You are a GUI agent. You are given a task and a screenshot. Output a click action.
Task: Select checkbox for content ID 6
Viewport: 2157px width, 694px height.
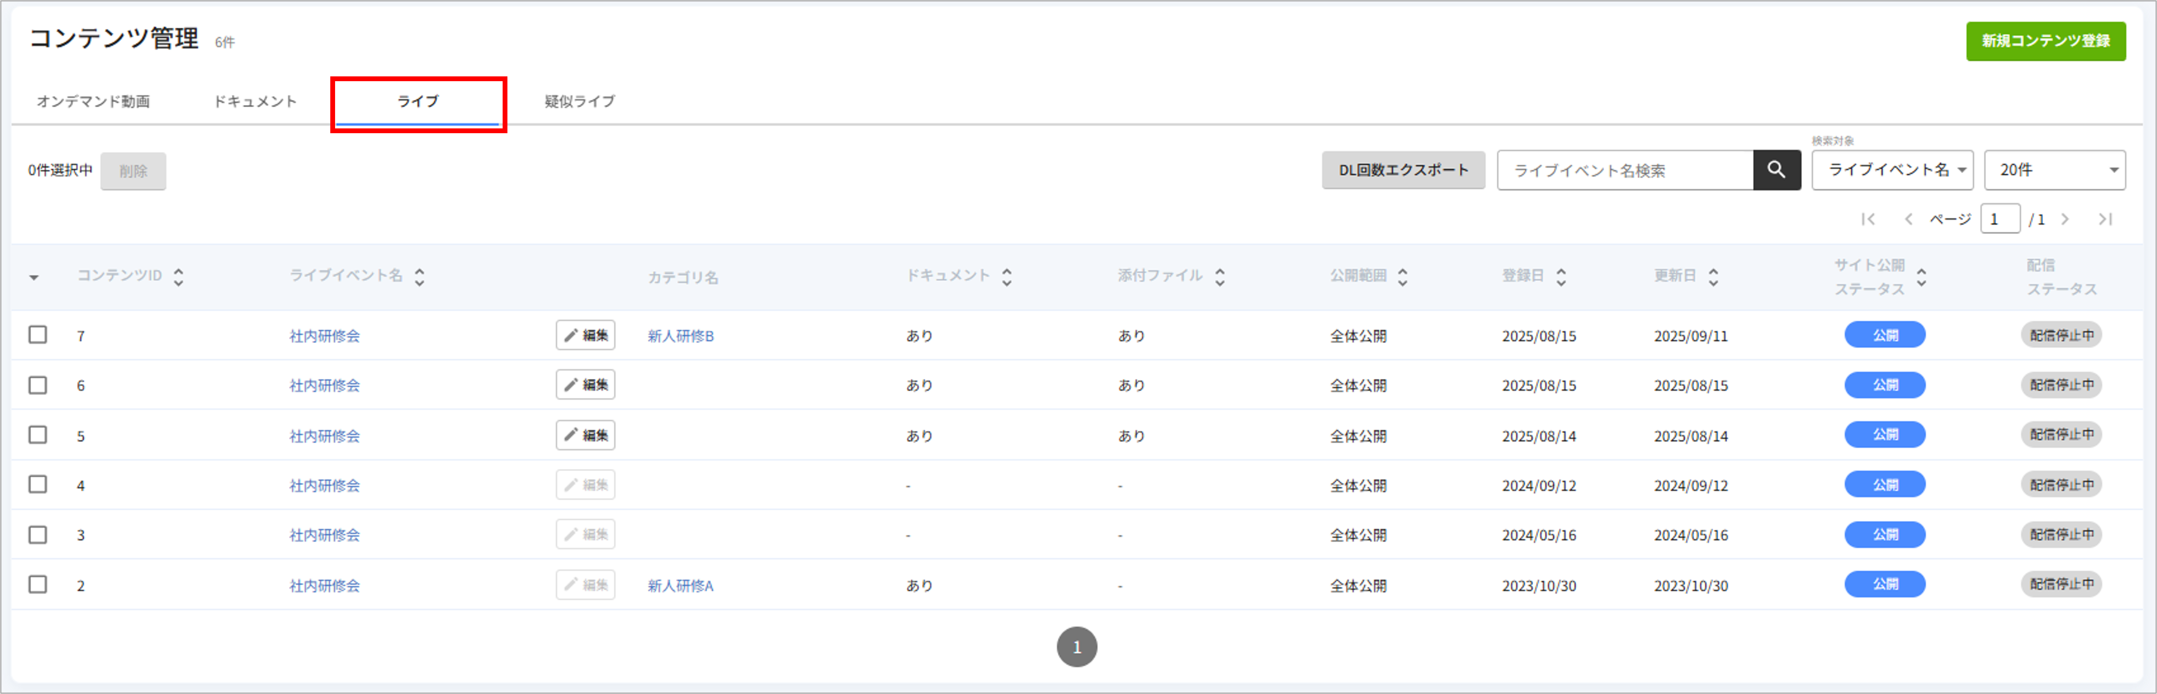38,385
